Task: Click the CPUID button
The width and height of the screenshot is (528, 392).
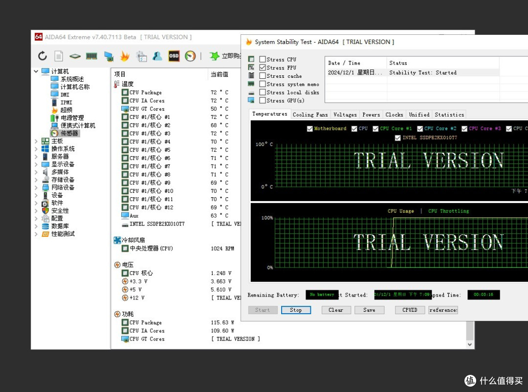Action: click(410, 310)
